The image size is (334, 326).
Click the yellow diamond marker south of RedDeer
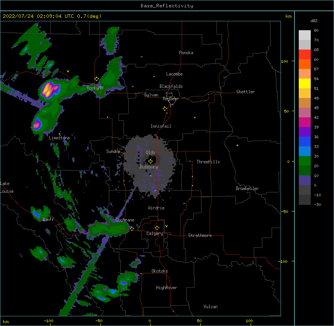coord(165,109)
